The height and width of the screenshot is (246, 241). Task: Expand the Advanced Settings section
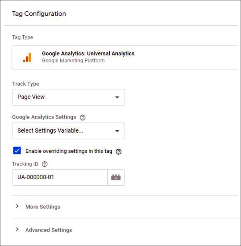[x=49, y=230]
